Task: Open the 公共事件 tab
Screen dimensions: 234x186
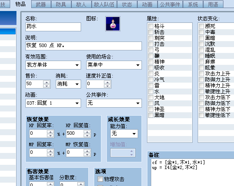Action: coord(170,5)
